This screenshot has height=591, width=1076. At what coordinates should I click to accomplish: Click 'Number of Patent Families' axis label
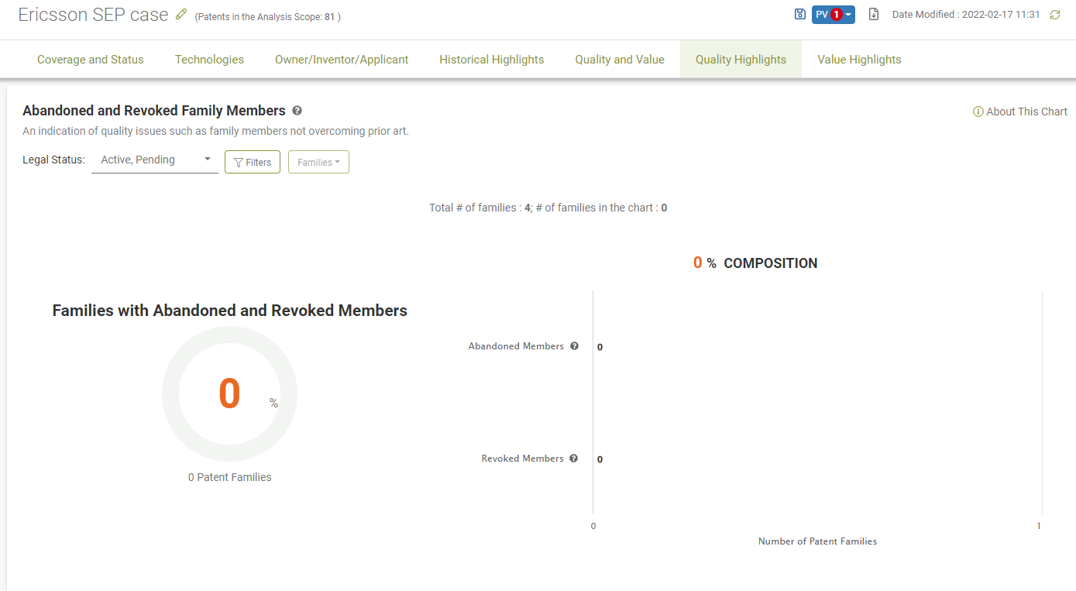pos(817,541)
